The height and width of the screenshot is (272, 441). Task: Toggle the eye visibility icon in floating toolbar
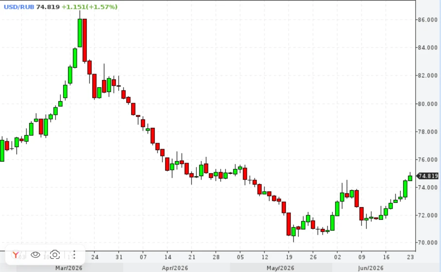(35, 255)
